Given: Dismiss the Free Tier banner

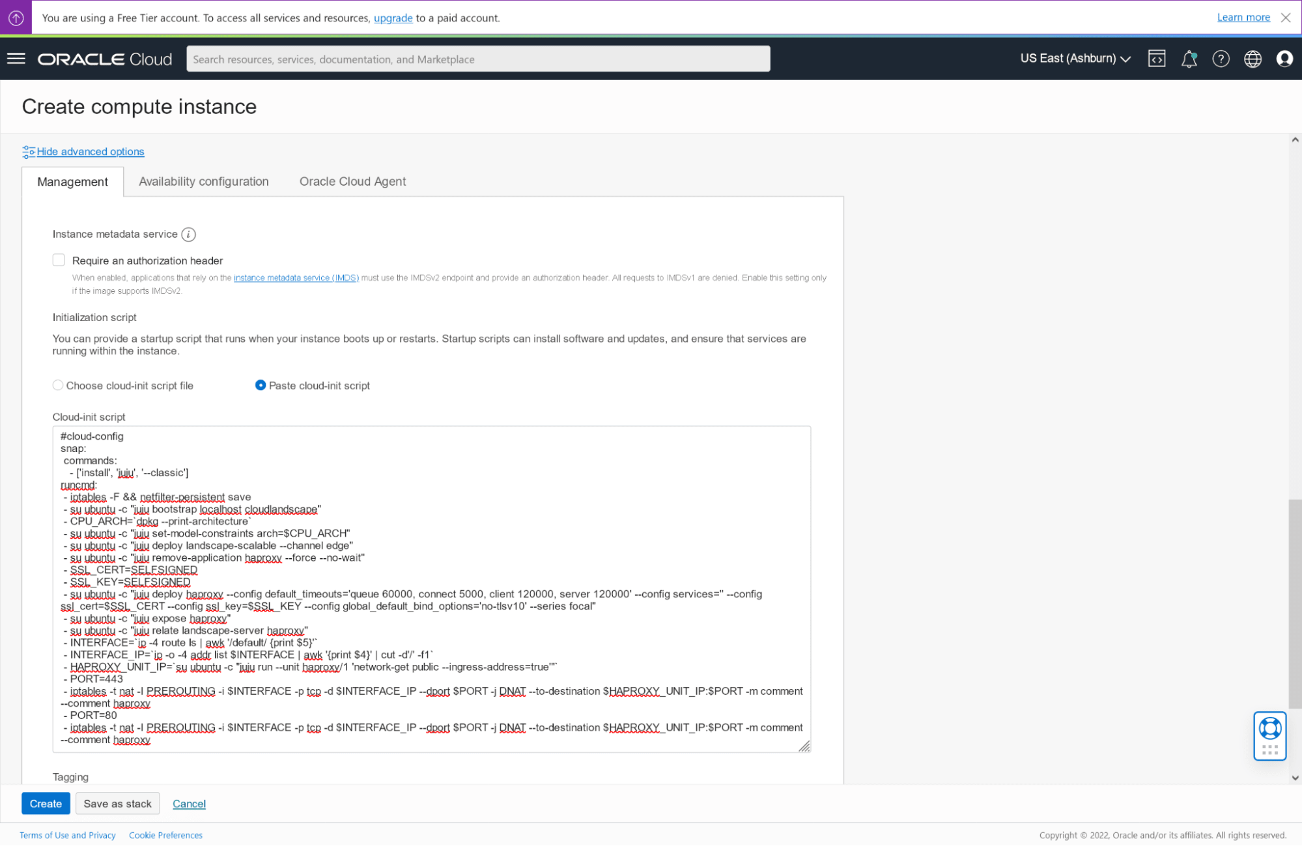Looking at the screenshot, I should click(x=1286, y=18).
